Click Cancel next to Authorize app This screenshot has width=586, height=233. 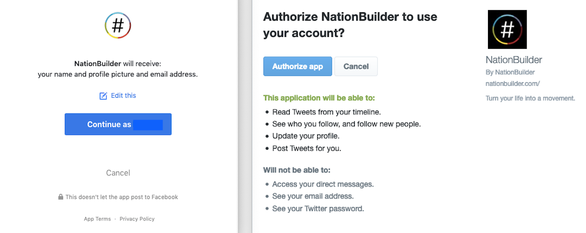tap(356, 66)
